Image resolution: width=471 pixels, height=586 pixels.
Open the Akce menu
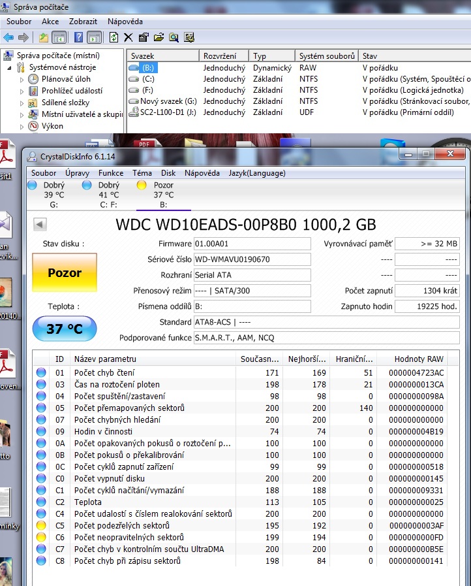click(x=50, y=22)
